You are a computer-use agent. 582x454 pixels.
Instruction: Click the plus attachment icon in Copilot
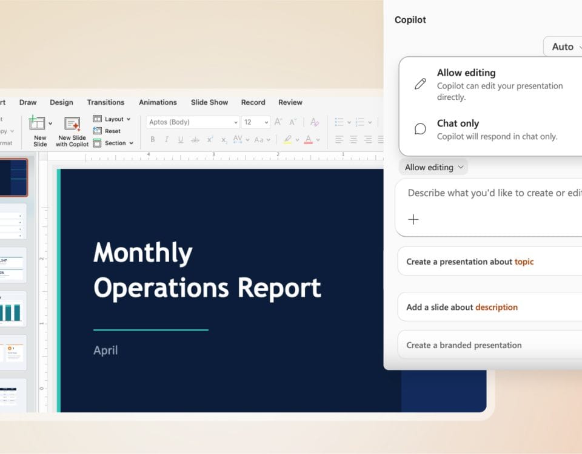(x=413, y=220)
